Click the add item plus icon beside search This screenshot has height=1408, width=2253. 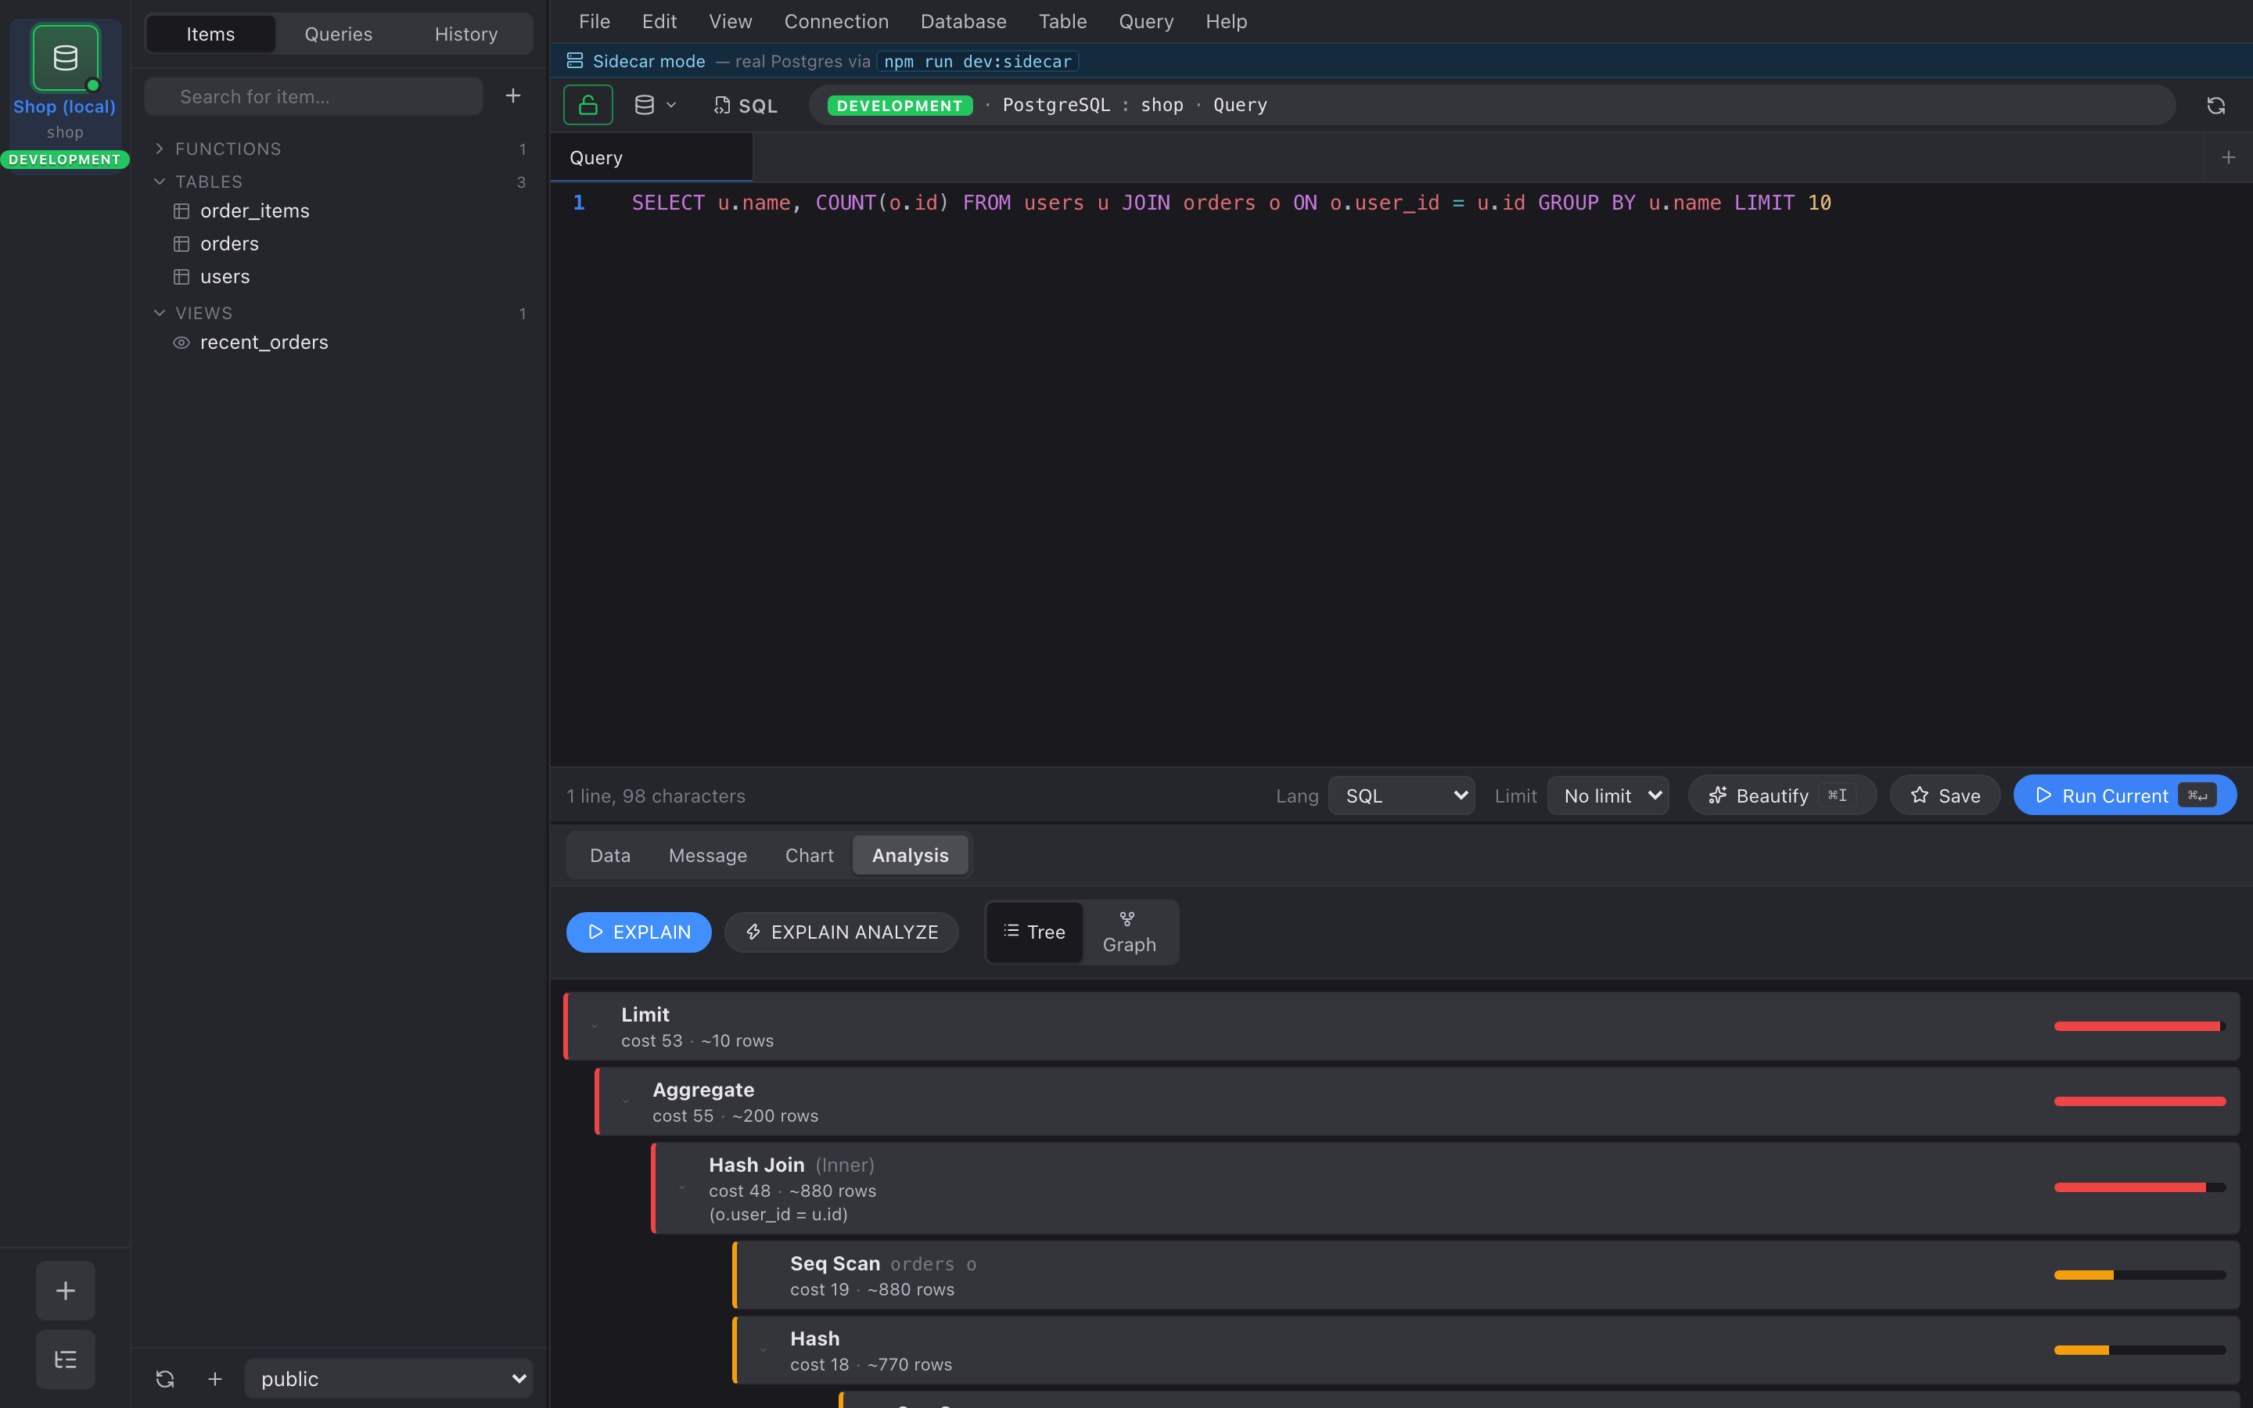tap(513, 96)
